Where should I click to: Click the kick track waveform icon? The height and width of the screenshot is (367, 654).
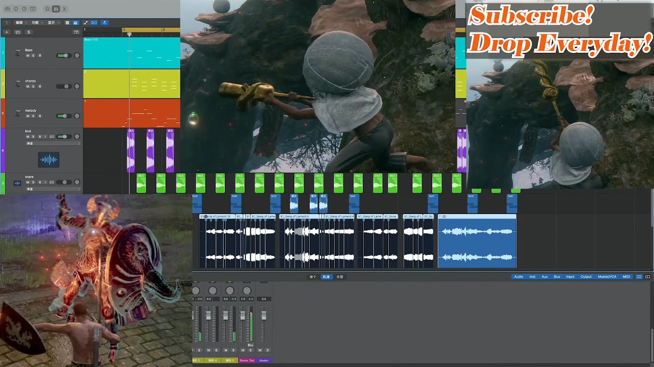[49, 160]
